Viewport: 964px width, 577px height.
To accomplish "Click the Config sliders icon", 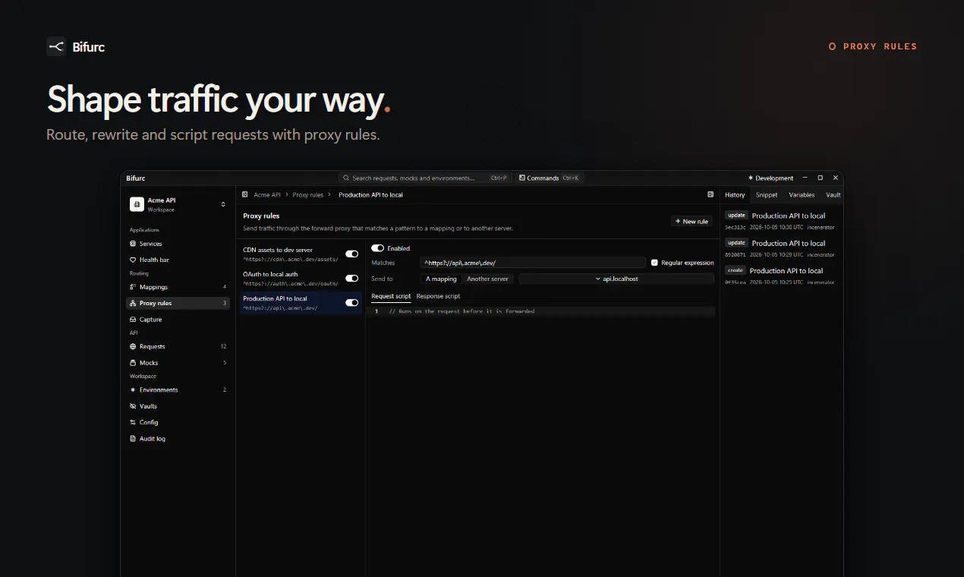I will click(x=133, y=422).
